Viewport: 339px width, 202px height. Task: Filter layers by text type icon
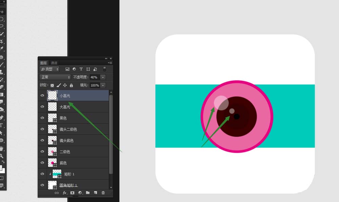click(81, 69)
